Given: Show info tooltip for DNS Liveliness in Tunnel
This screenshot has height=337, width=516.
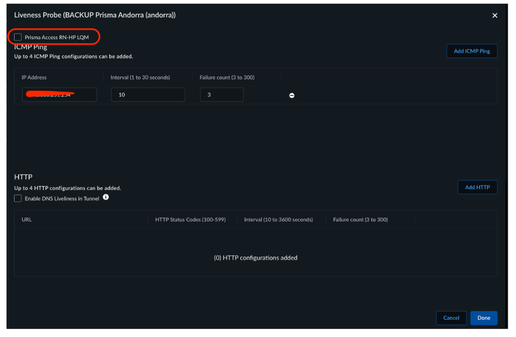Looking at the screenshot, I should point(106,197).
